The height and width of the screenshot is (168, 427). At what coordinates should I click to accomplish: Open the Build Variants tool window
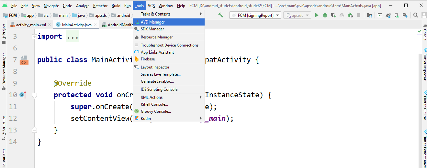[4, 158]
